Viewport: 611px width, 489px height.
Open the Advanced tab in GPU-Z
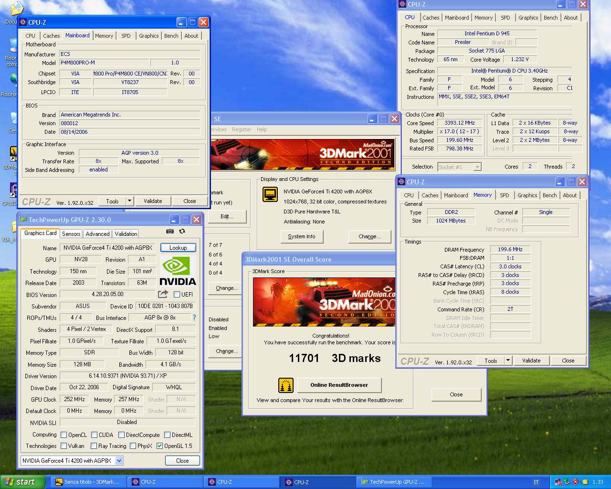(97, 234)
